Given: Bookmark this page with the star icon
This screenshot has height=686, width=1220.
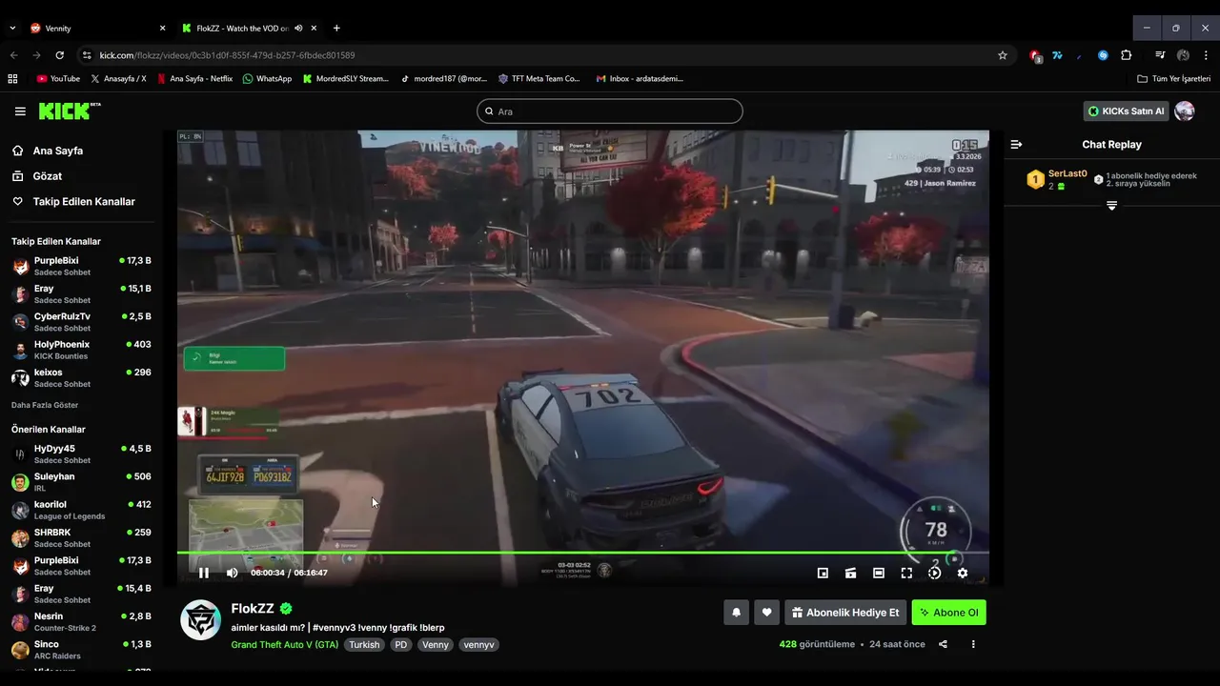Looking at the screenshot, I should tap(1003, 55).
